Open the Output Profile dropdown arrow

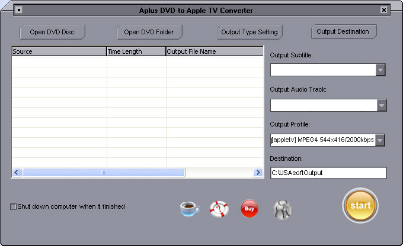[x=380, y=140]
